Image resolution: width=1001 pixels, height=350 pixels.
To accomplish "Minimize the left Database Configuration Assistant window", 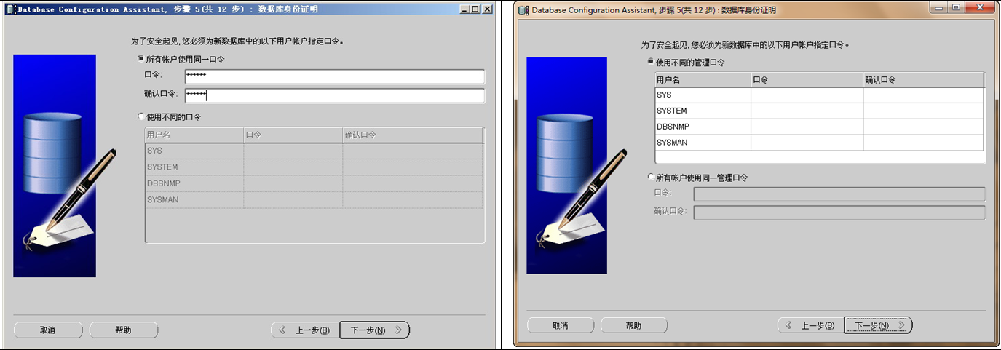I will 464,9.
